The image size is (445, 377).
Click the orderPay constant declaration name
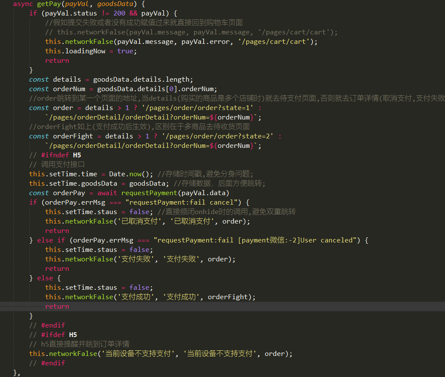pyautogui.click(x=69, y=193)
